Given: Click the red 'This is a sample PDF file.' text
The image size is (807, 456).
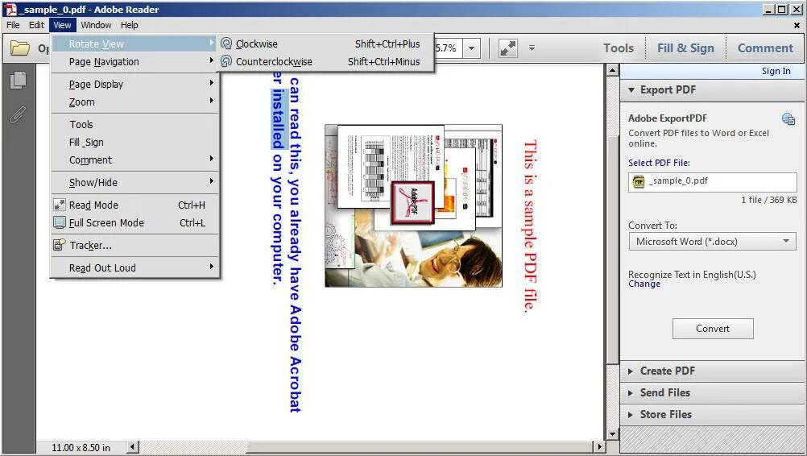Looking at the screenshot, I should [x=530, y=226].
